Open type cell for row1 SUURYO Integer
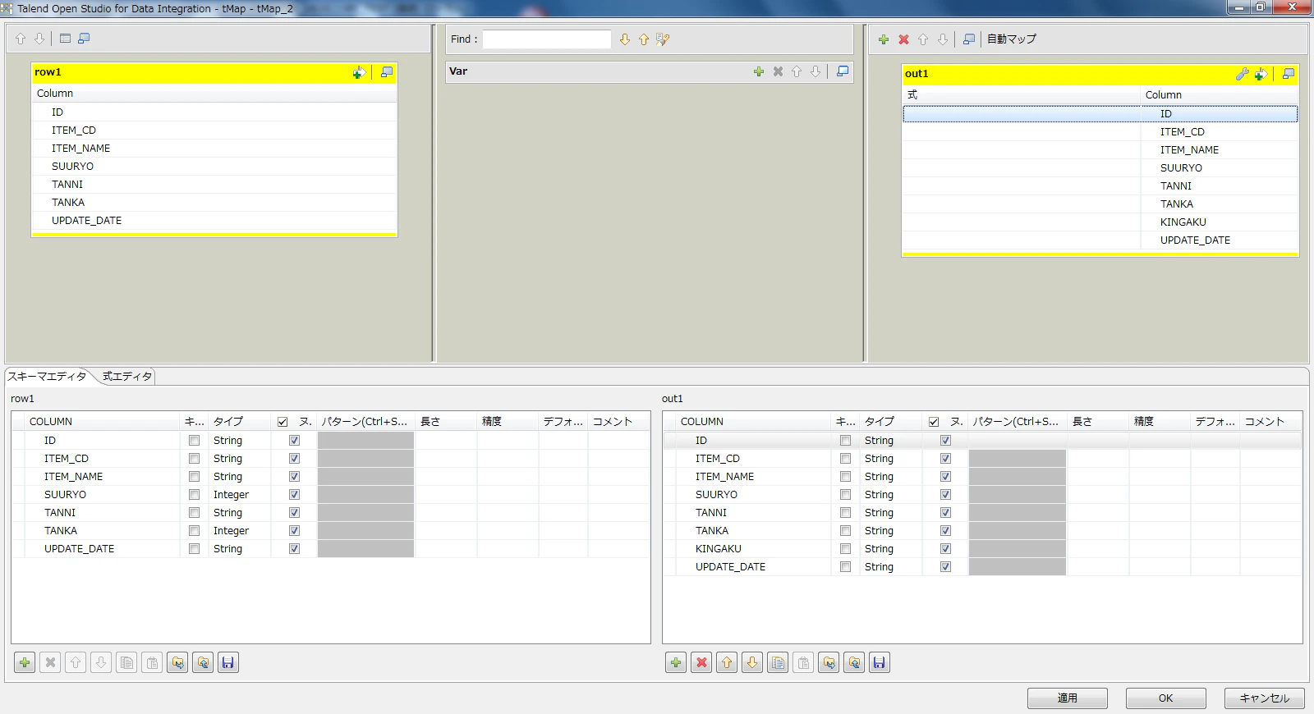1314x714 pixels. click(x=239, y=495)
